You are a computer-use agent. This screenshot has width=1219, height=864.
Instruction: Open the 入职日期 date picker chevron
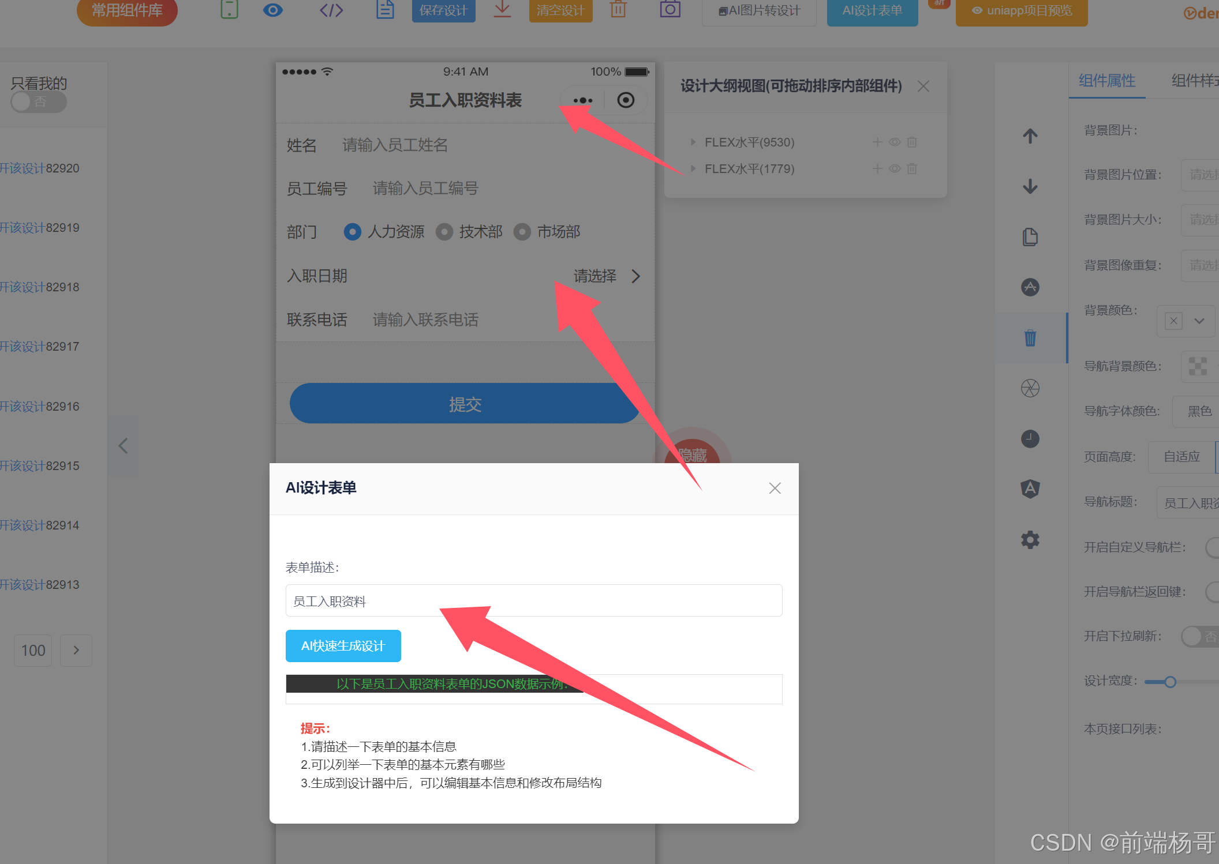tap(635, 276)
